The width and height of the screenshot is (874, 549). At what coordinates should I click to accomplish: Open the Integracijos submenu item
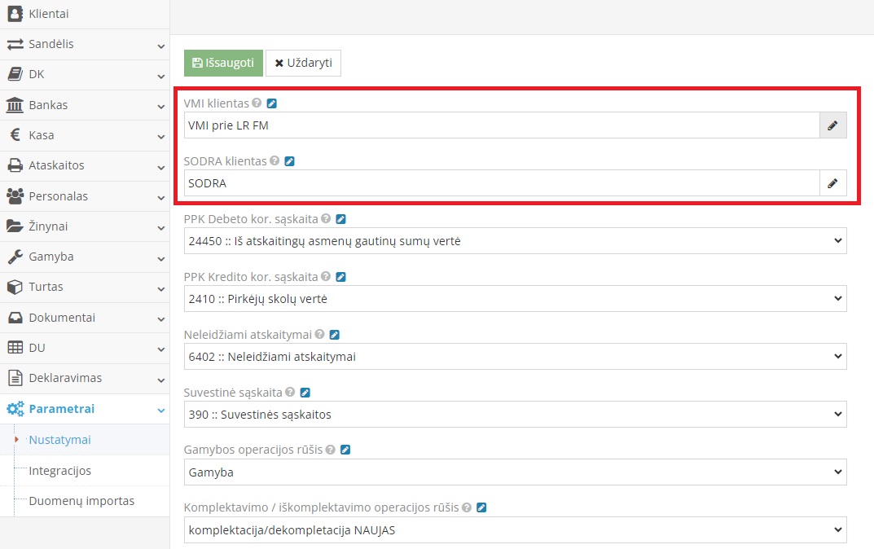59,471
